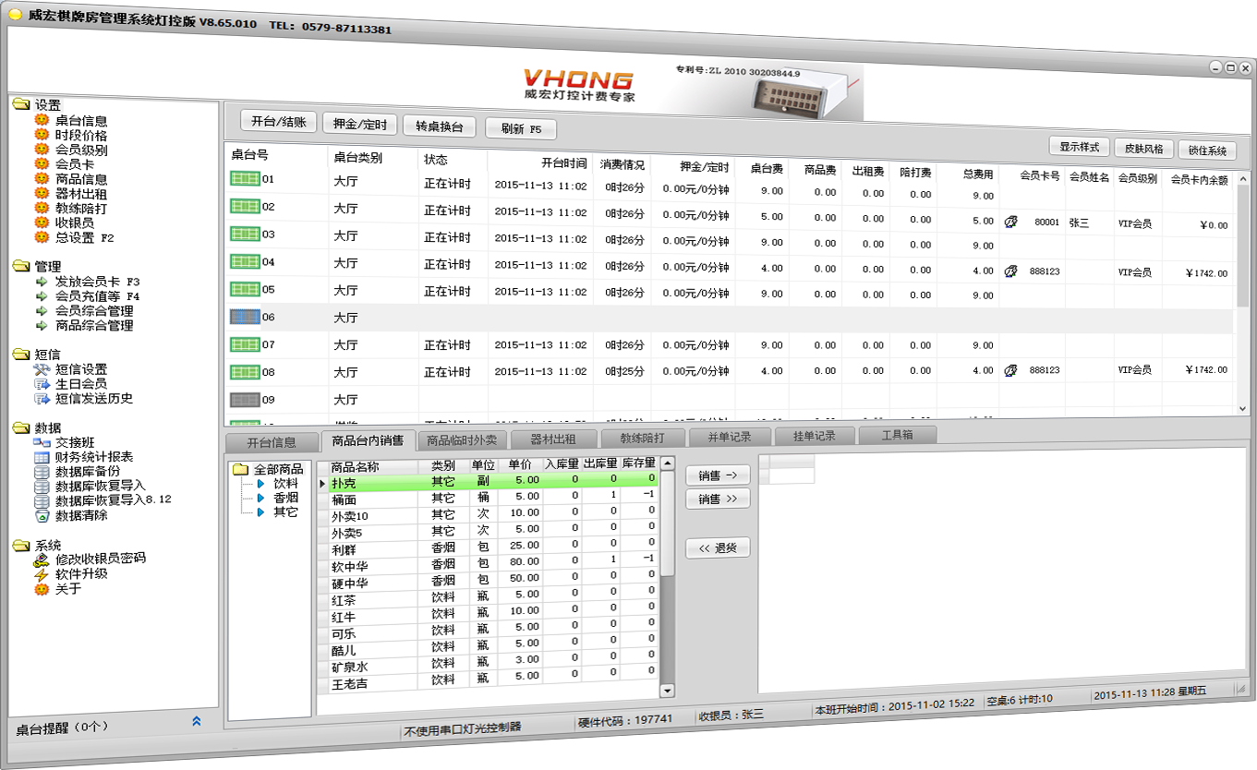1257x770 pixels.
Task: Open 数据库备份
Action: [88, 471]
